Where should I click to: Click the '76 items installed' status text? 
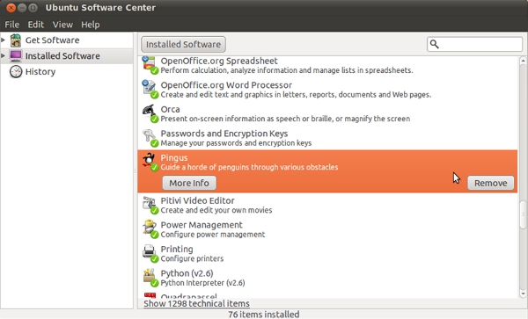coord(264,315)
